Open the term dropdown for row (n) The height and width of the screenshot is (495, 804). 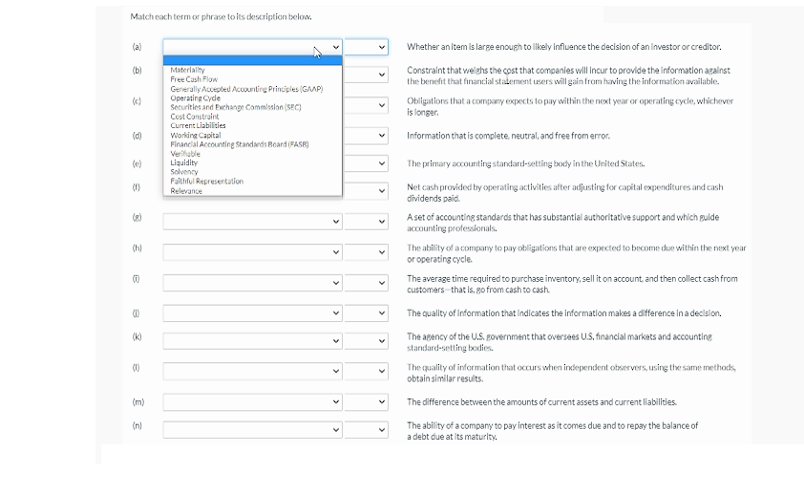(252, 430)
